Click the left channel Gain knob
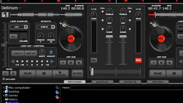Viewport: 183px width, 103px height. [94, 15]
